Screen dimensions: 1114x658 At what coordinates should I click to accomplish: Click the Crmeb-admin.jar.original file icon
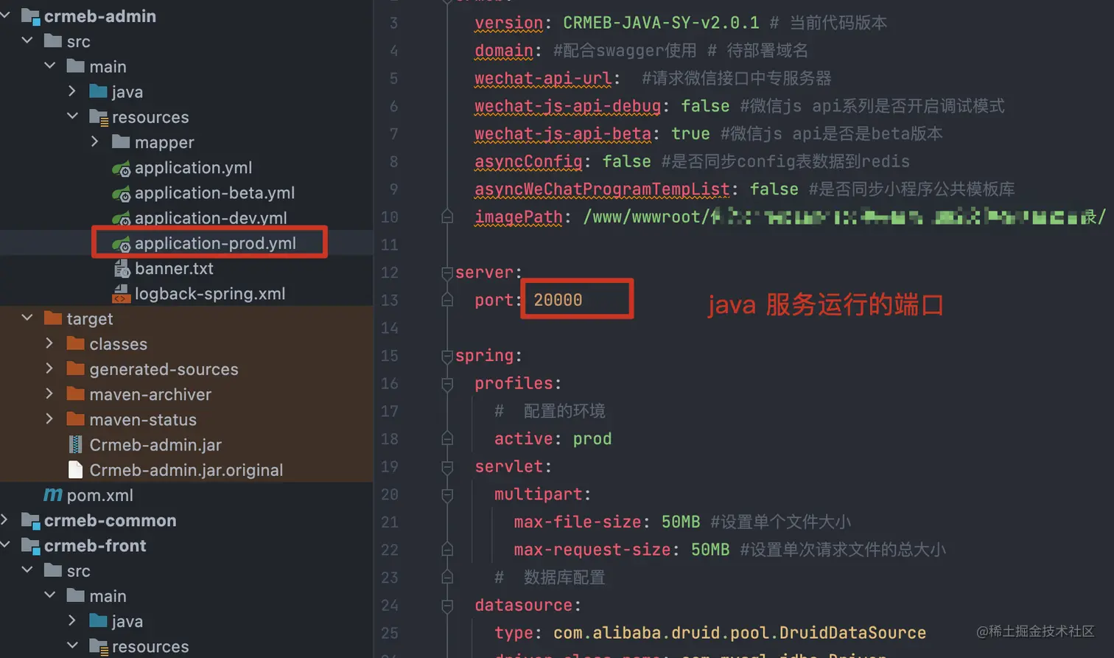75,469
